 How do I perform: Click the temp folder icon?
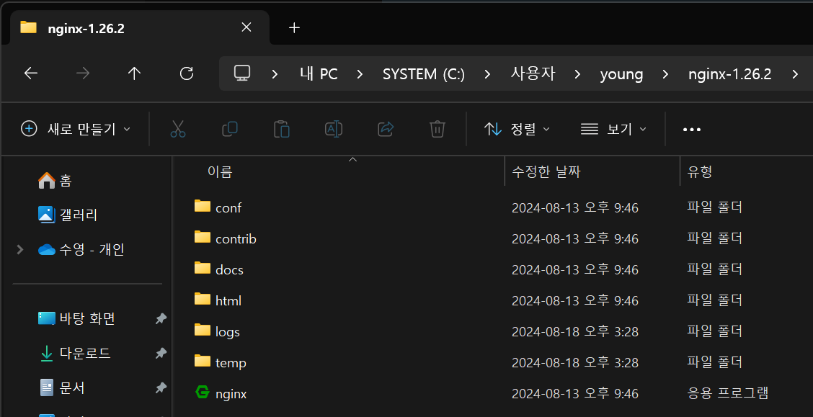[x=203, y=361]
